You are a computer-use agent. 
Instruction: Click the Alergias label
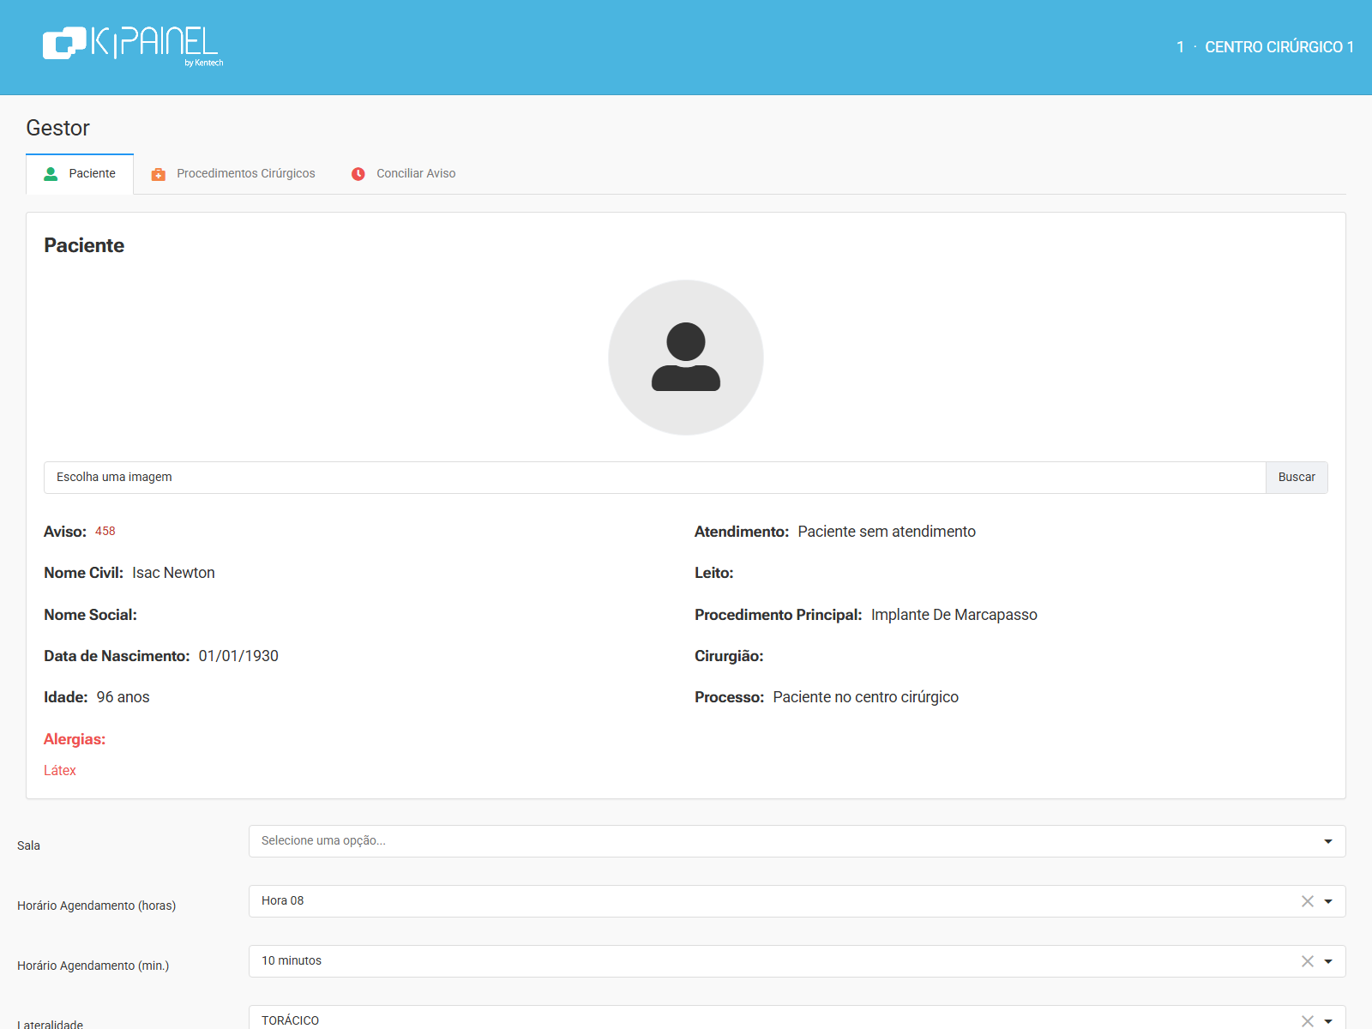point(75,739)
